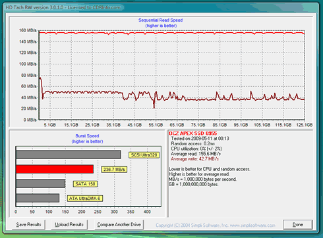Click the Average read 155.6 MB/s text
The width and height of the screenshot is (323, 238).
(x=196, y=154)
